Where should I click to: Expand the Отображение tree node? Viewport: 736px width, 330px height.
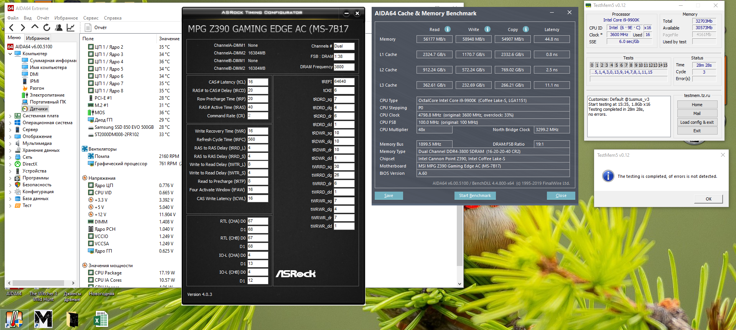point(10,136)
